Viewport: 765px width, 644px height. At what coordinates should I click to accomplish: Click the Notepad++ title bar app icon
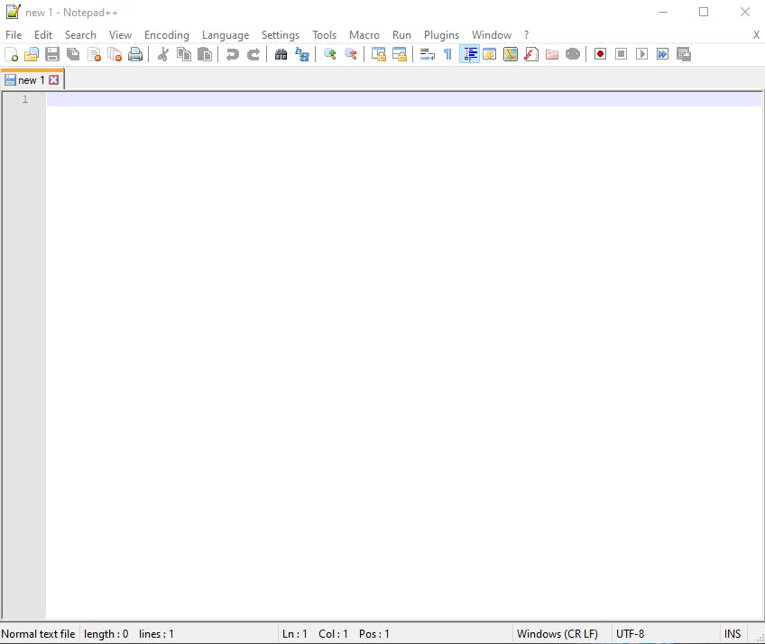(14, 12)
